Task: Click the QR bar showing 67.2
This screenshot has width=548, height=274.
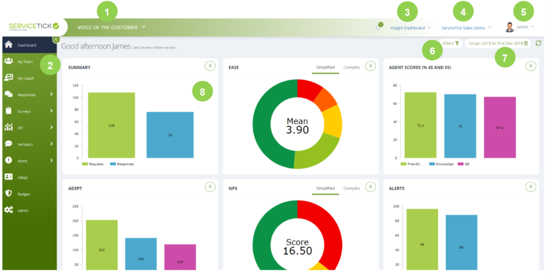Action: [x=500, y=127]
